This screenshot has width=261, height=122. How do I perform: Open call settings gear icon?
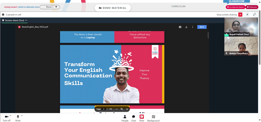coord(3,15)
